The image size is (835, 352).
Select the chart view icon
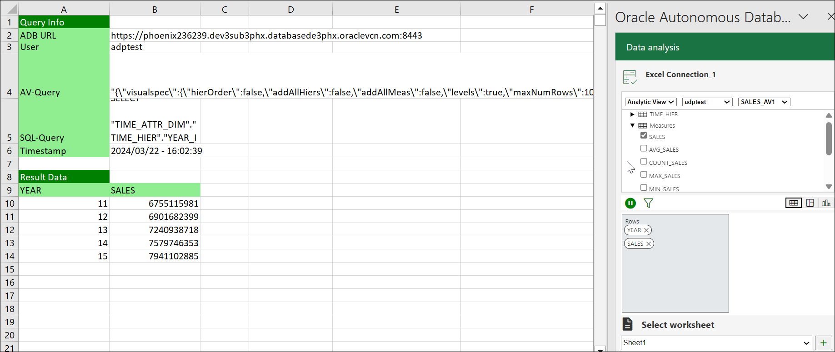point(826,203)
